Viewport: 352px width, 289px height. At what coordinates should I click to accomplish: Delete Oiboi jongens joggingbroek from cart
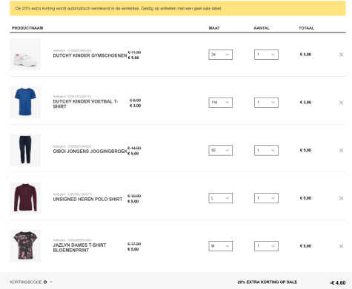pyautogui.click(x=341, y=150)
